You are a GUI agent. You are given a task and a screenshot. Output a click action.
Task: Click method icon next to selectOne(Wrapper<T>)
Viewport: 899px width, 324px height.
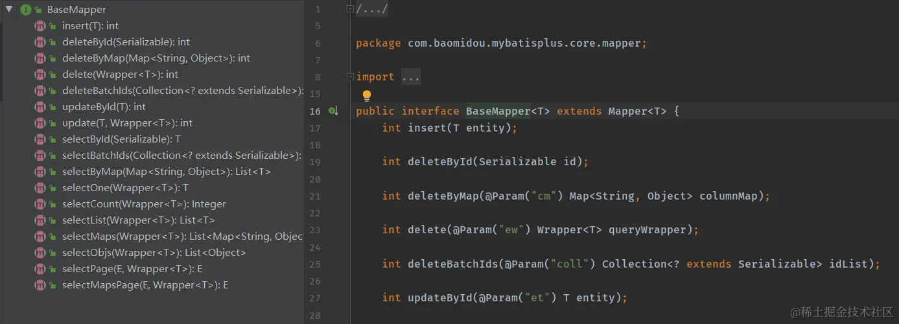pos(40,188)
